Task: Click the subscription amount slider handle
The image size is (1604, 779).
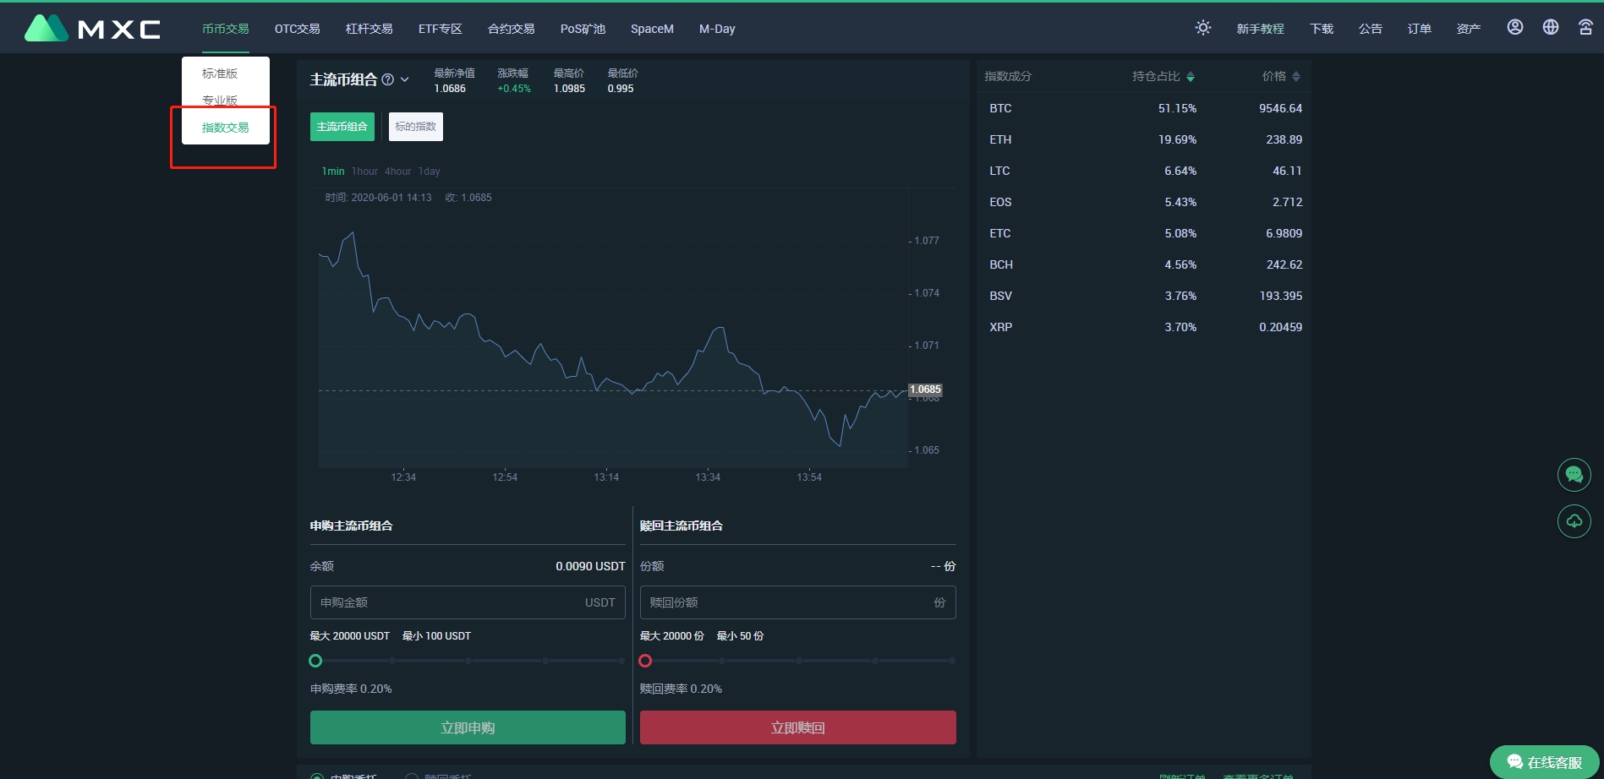Action: [315, 661]
